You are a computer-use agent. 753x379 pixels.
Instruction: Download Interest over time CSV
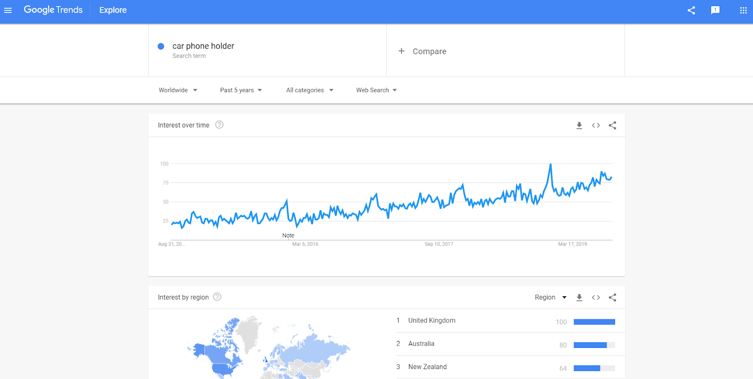579,126
